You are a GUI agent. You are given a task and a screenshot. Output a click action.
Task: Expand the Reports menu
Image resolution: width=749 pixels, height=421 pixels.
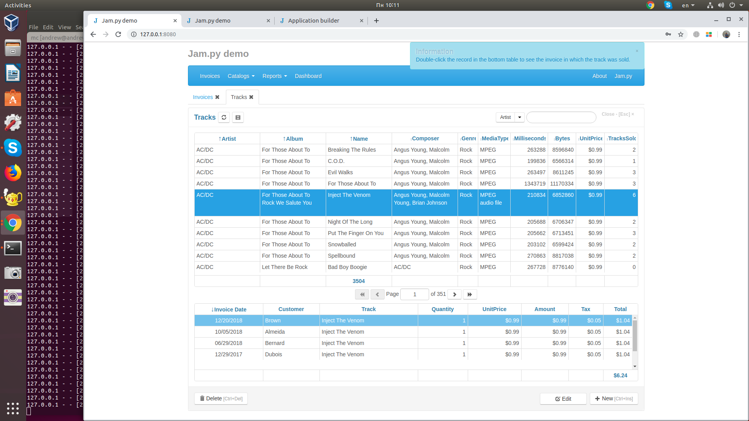click(275, 76)
